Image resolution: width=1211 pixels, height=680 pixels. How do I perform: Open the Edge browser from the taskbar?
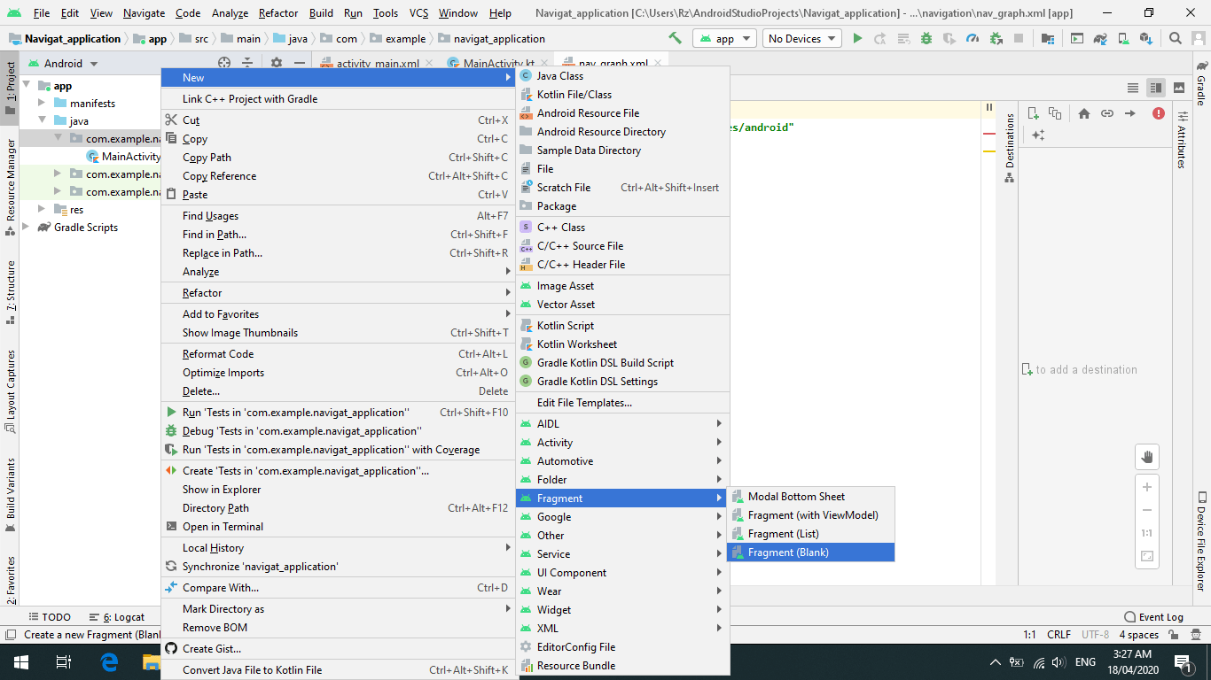[x=109, y=661]
